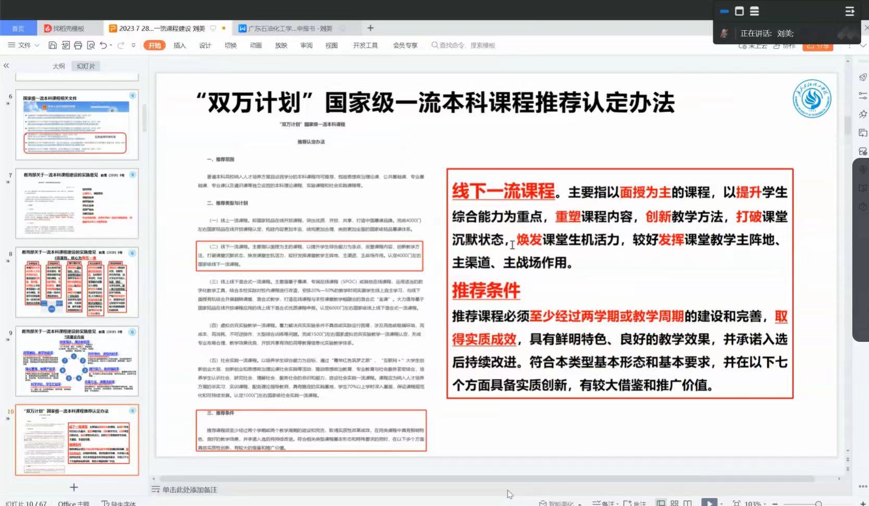Open the 会员专享 ribbon tab
Viewport: 869px width, 506px height.
pos(405,45)
